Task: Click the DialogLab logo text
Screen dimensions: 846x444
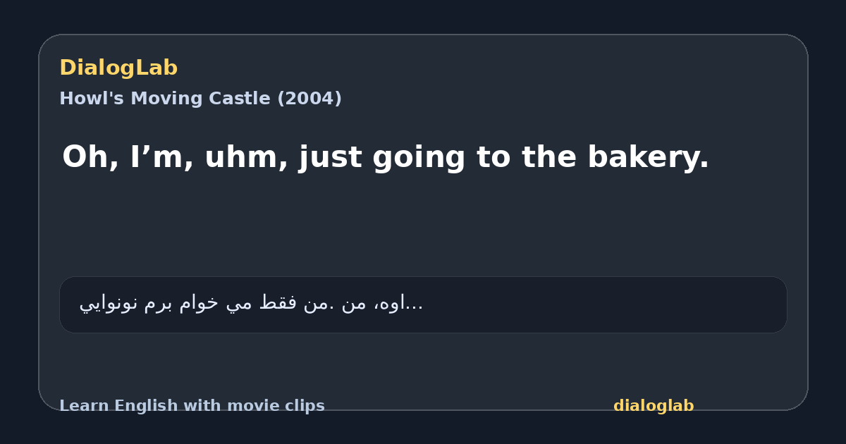Action: (118, 68)
